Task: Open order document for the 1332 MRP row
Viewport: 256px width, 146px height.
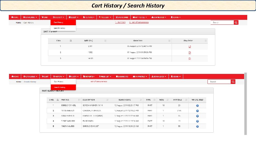Action: click(190, 53)
